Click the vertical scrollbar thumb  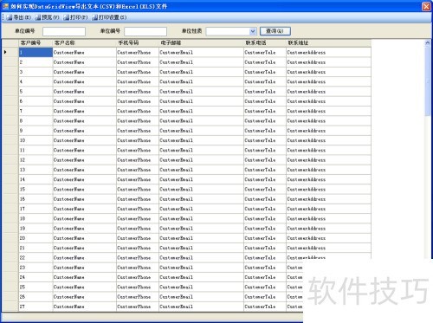coord(428,81)
